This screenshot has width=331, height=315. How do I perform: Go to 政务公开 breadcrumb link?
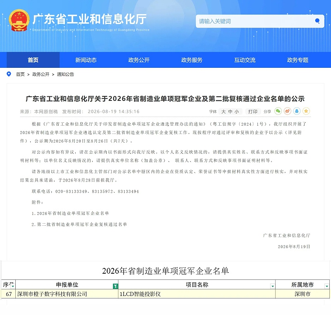[x=41, y=74]
